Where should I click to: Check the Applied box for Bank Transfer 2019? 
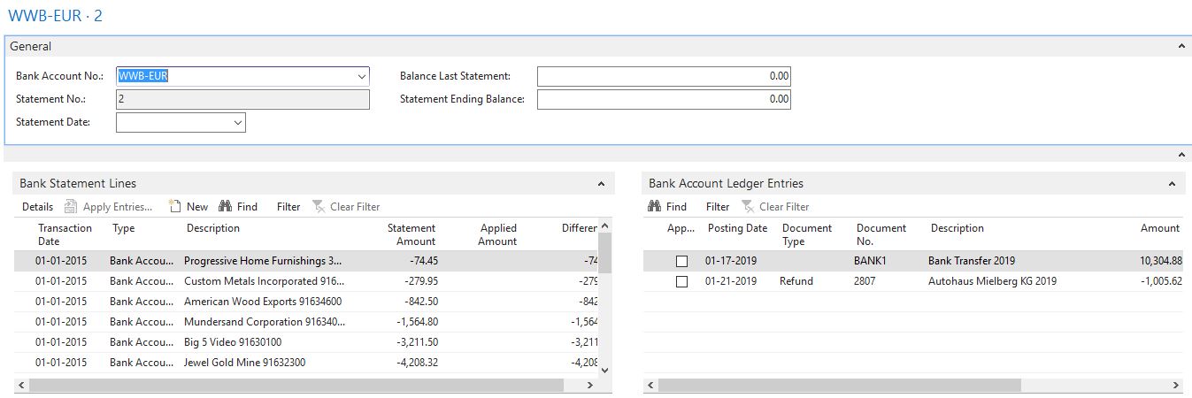click(x=681, y=261)
